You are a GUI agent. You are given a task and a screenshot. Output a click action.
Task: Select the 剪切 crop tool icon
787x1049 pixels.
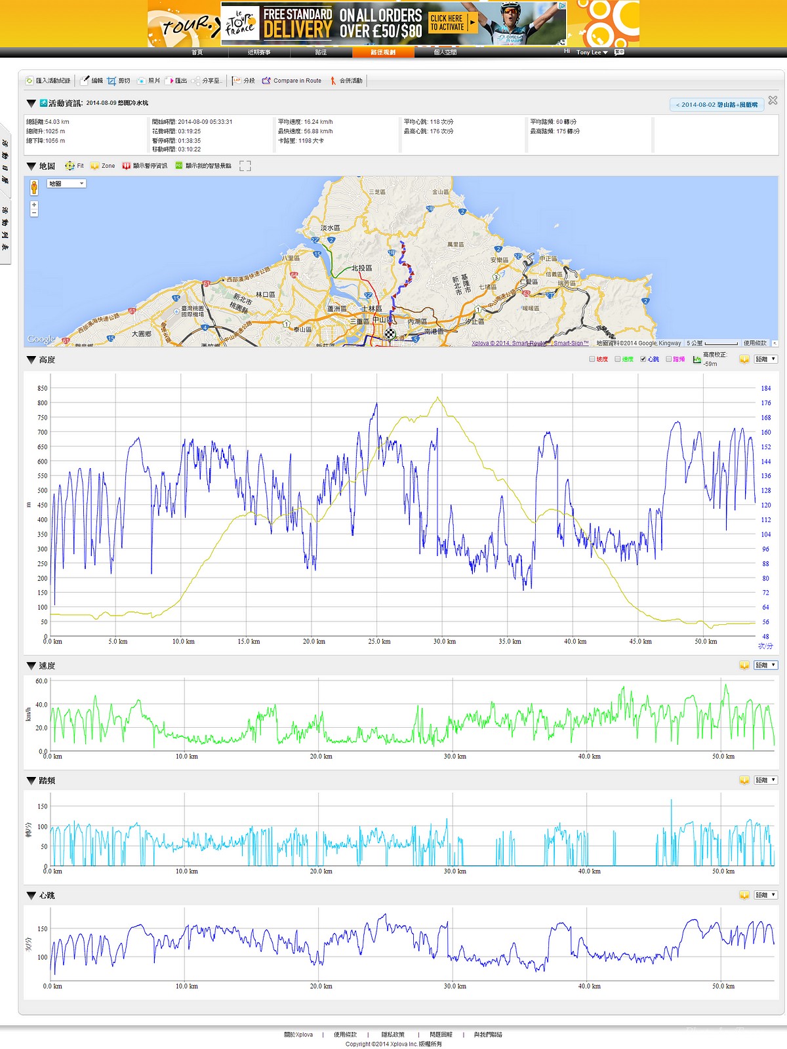111,81
